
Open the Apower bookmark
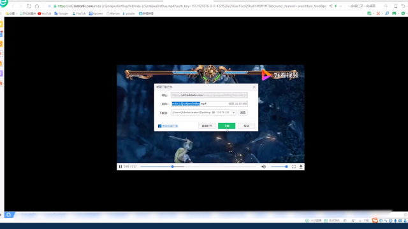click(x=96, y=13)
